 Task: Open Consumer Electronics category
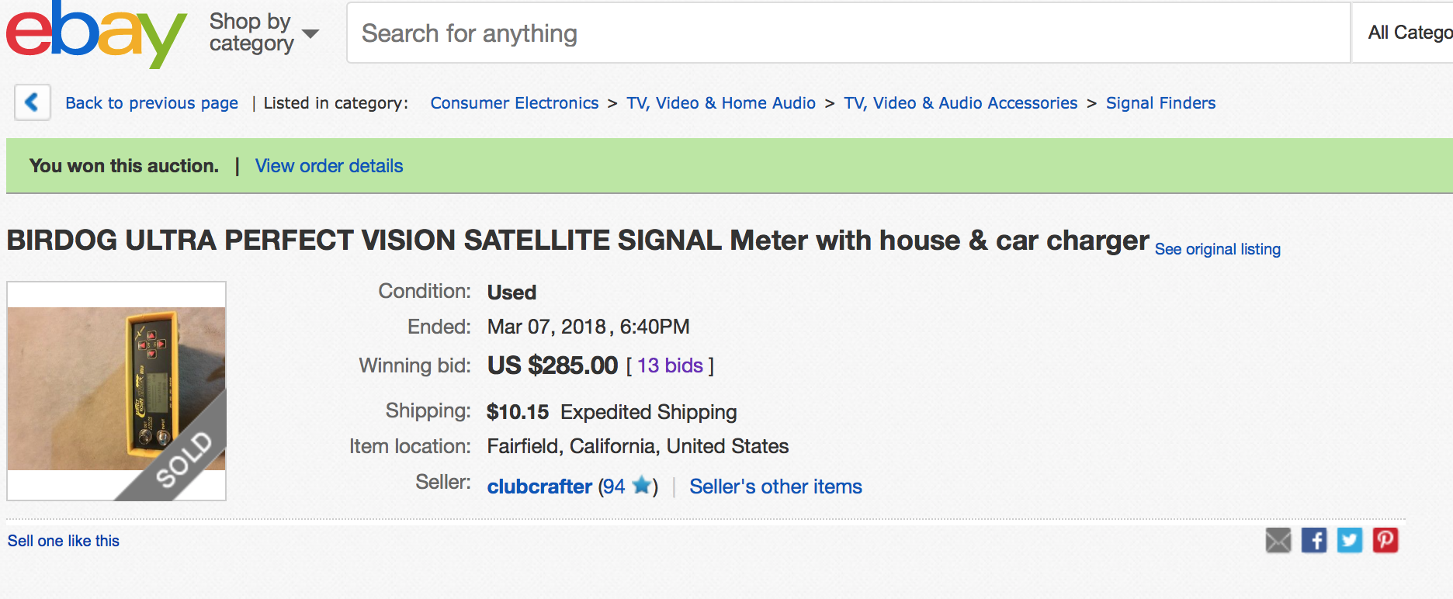[x=514, y=103]
